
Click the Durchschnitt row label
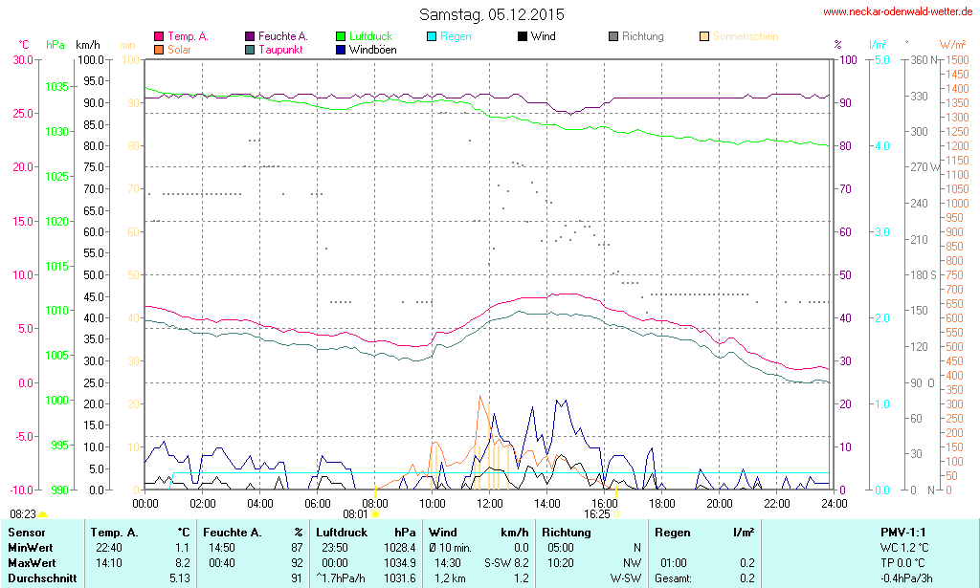(x=41, y=577)
